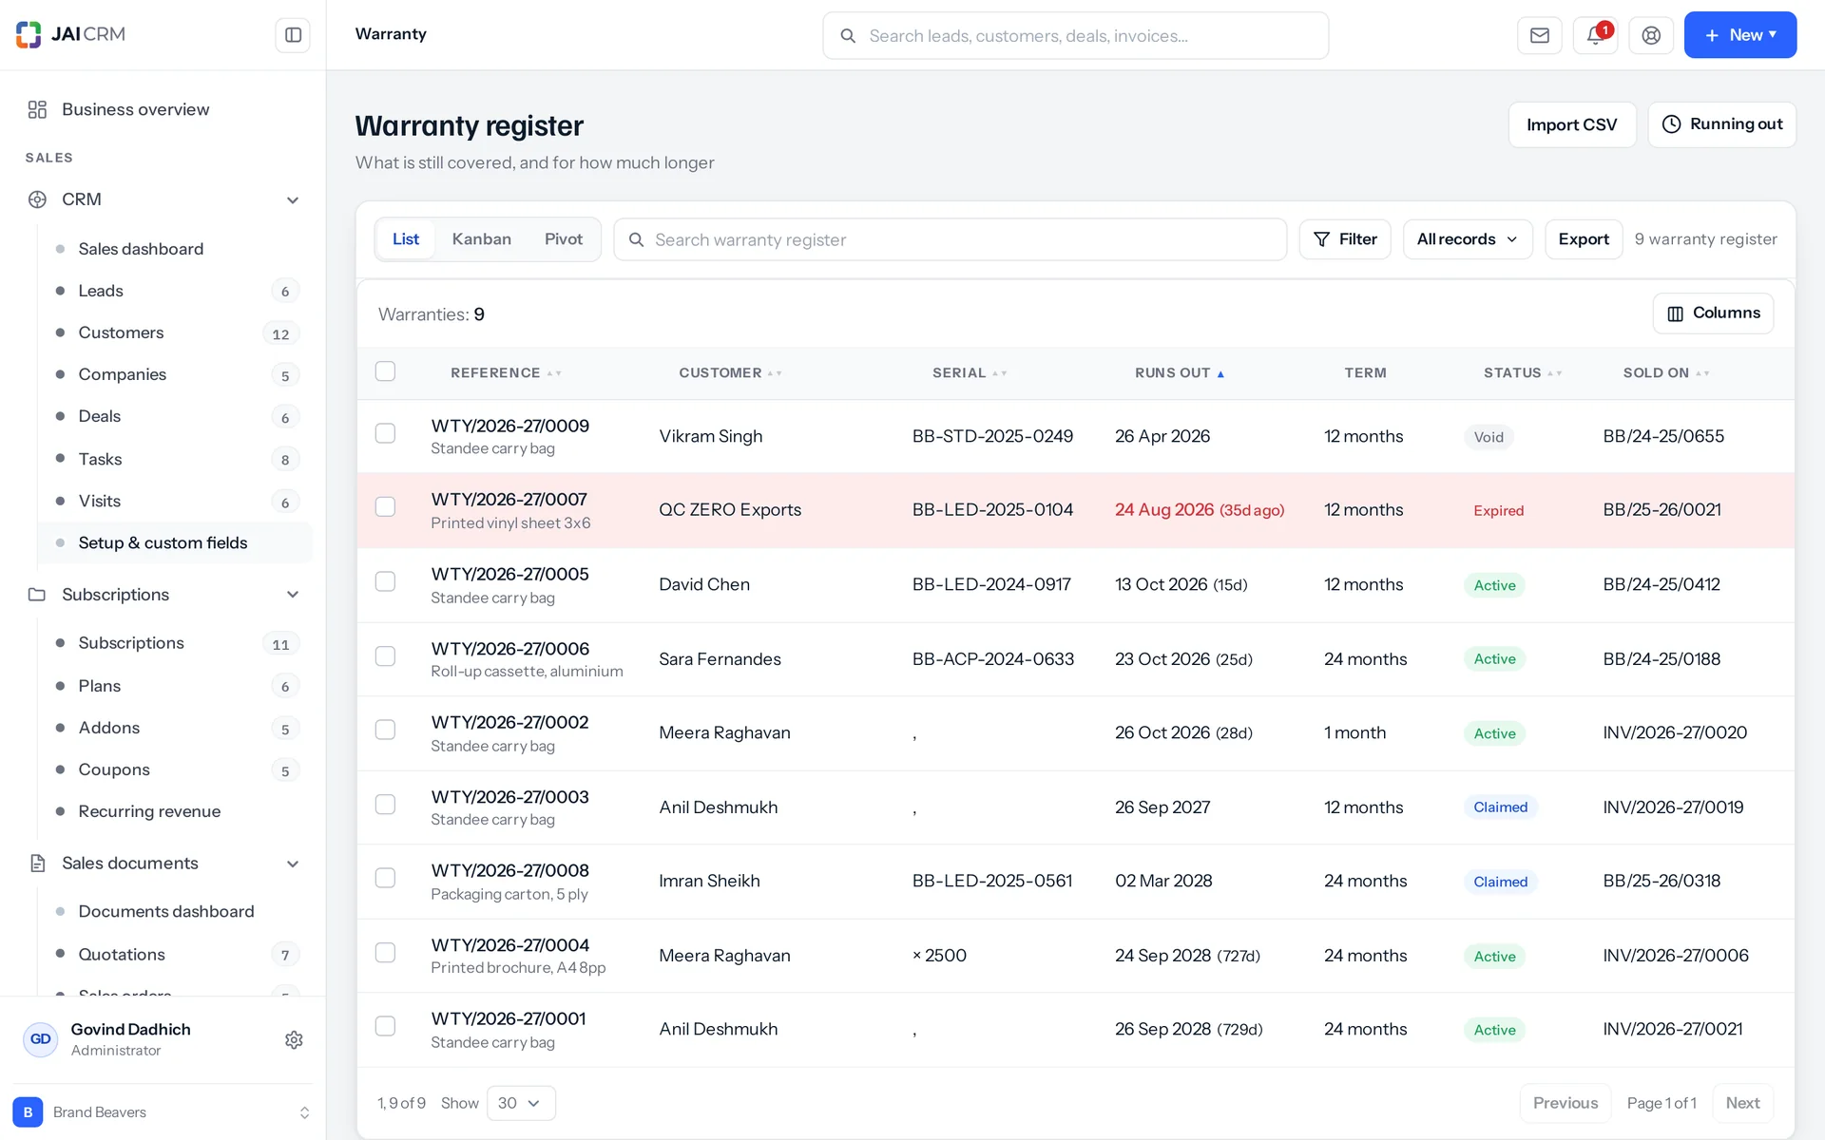Collapse the Sales documents chevron

pyautogui.click(x=293, y=864)
